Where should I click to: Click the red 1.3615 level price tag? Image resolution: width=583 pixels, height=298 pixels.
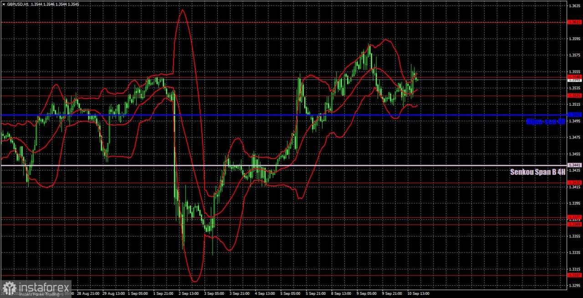pyautogui.click(x=574, y=22)
